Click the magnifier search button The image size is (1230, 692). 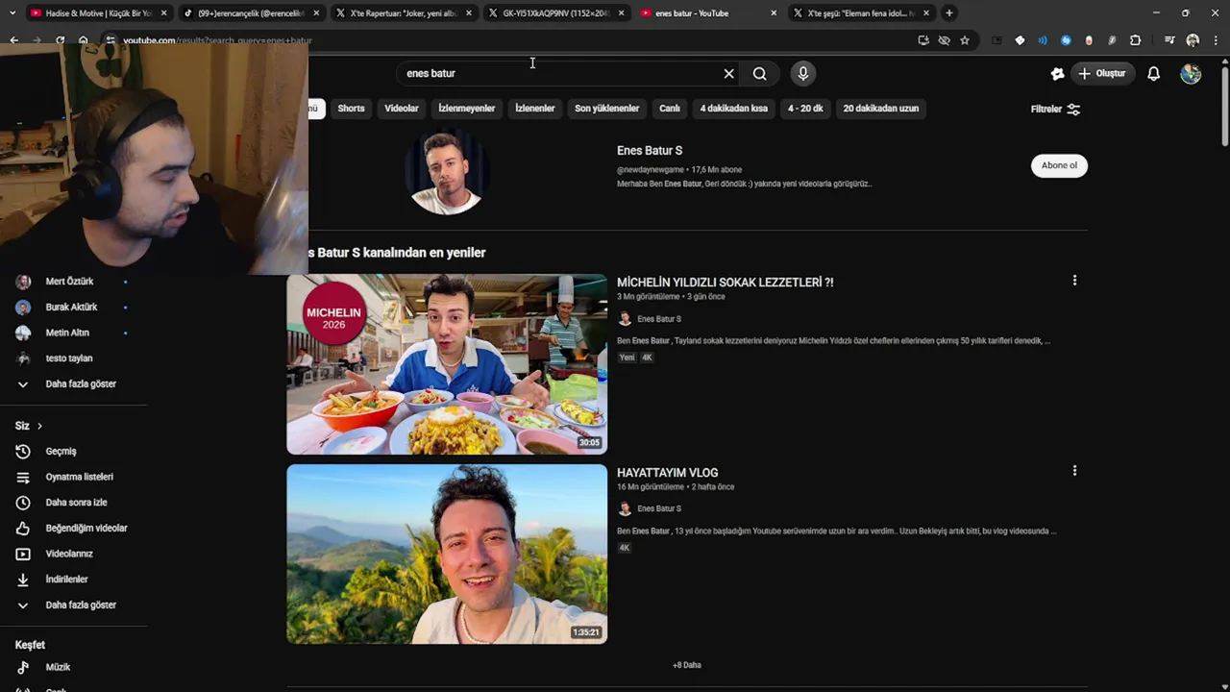click(x=760, y=73)
